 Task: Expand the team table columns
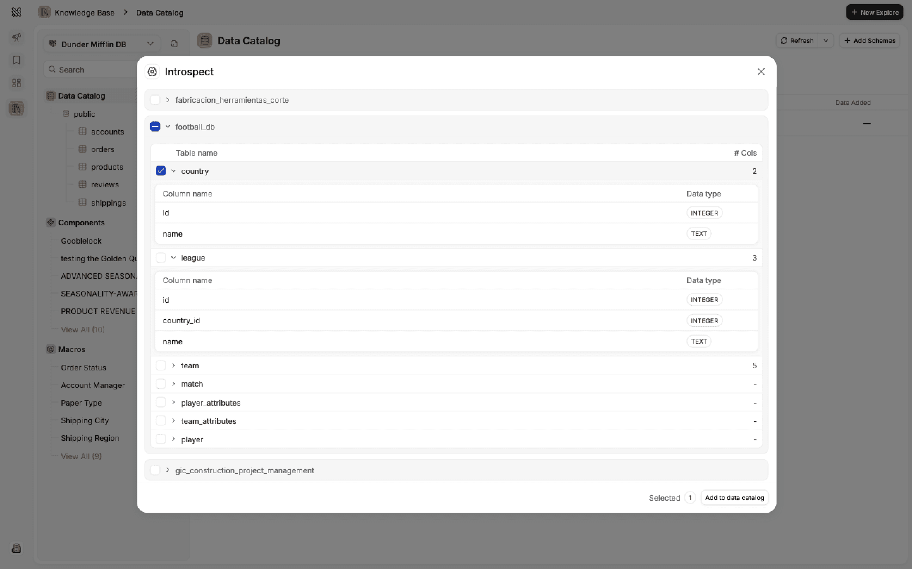tap(173, 365)
